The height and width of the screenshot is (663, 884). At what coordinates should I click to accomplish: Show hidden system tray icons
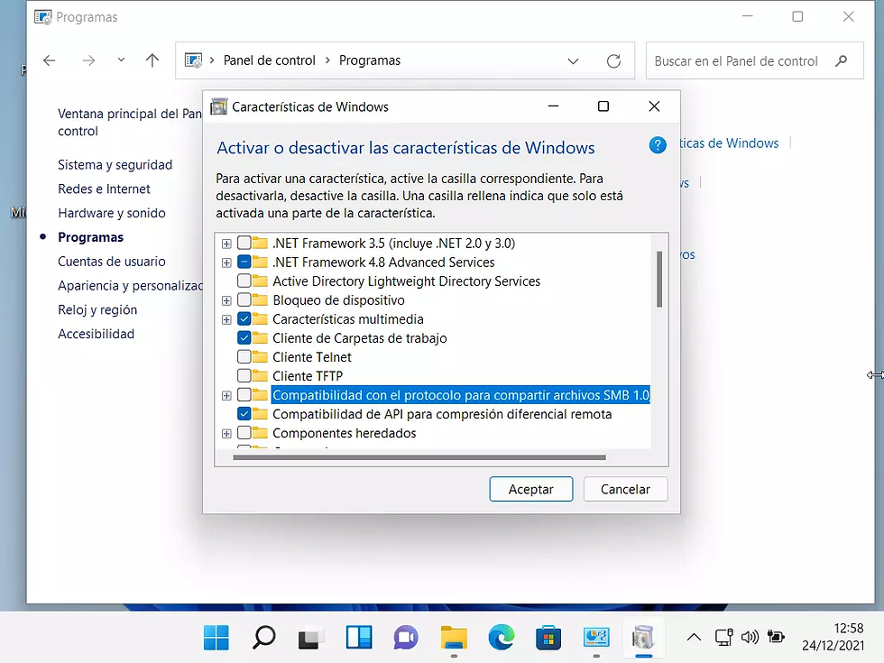point(694,638)
